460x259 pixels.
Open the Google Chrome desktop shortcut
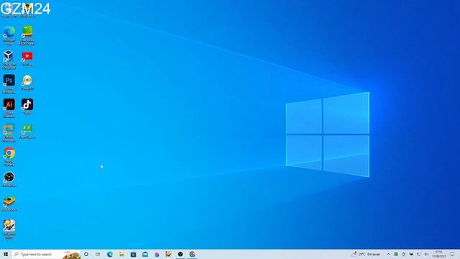9,157
